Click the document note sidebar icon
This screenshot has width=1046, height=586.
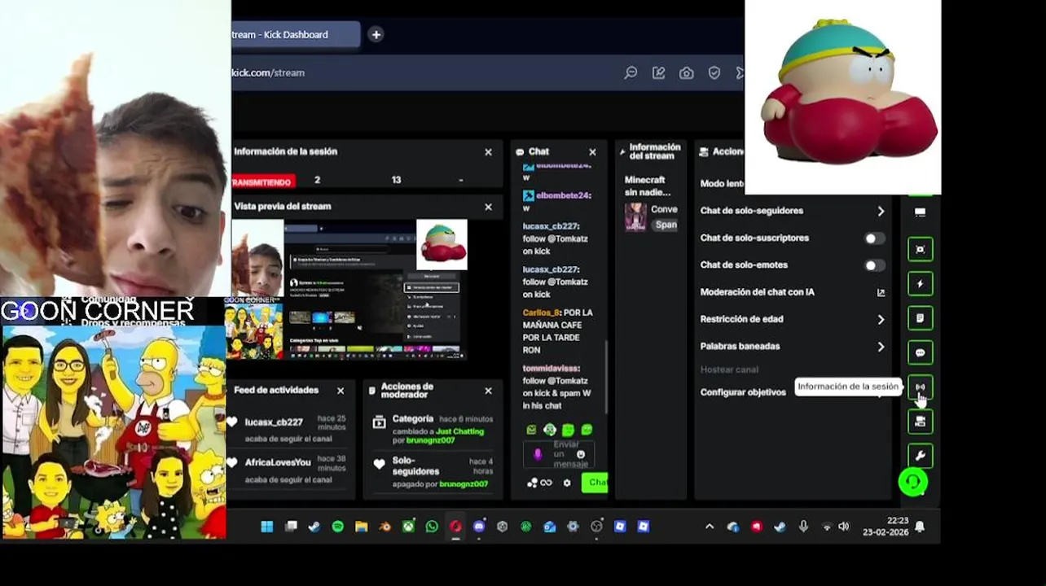click(920, 318)
